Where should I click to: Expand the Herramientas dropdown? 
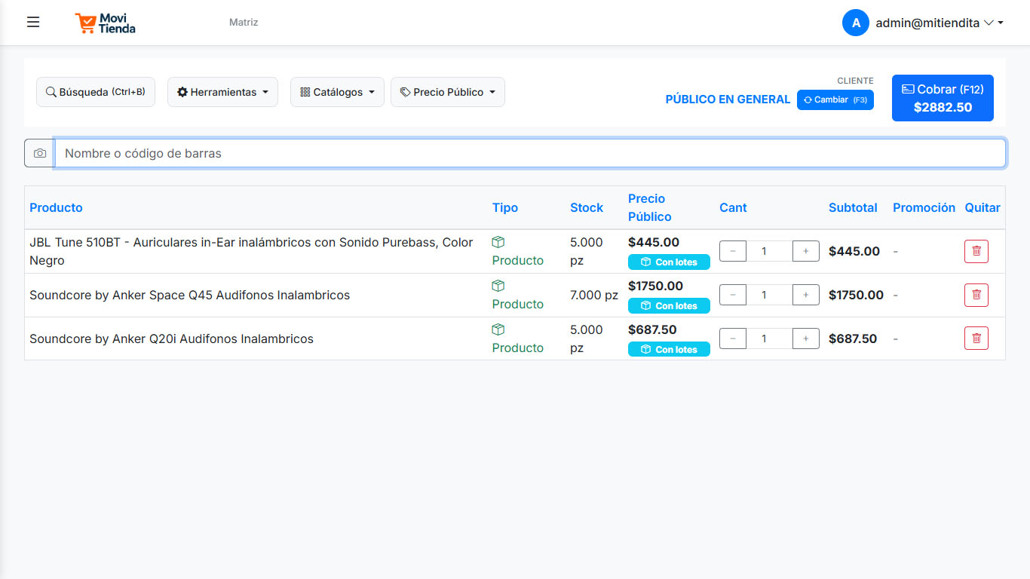tap(222, 92)
